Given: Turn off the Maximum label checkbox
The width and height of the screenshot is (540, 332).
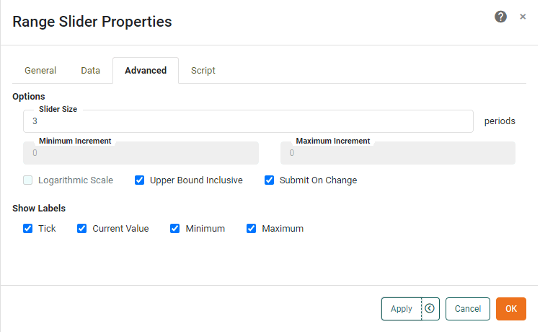Looking at the screenshot, I should [252, 229].
